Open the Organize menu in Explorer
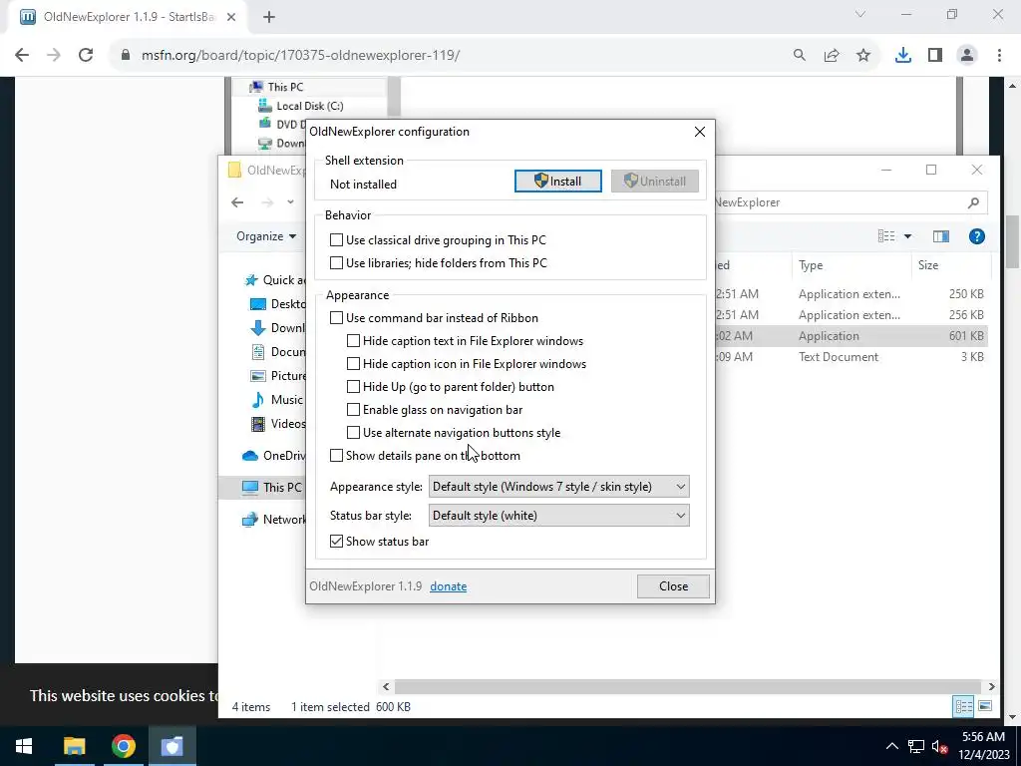 click(x=266, y=236)
